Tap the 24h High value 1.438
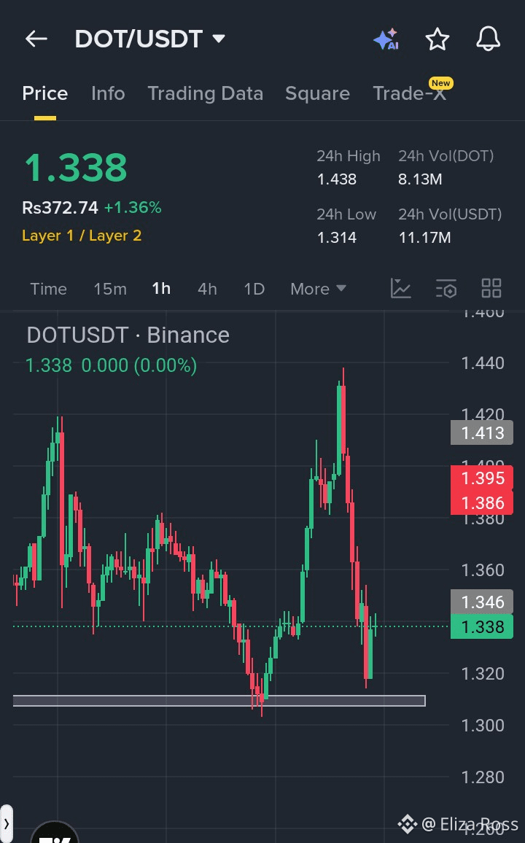Viewport: 525px width, 843px height. 337,179
